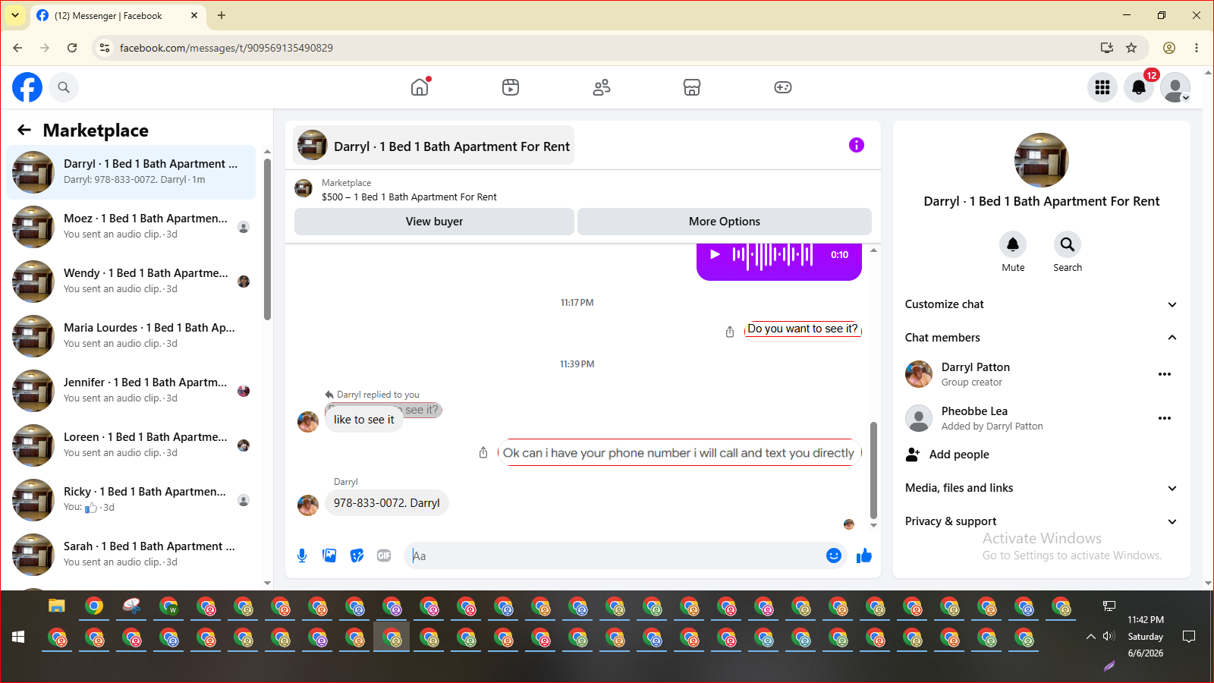Open the emoji picker
Screen dimensions: 1214x683
tap(834, 556)
